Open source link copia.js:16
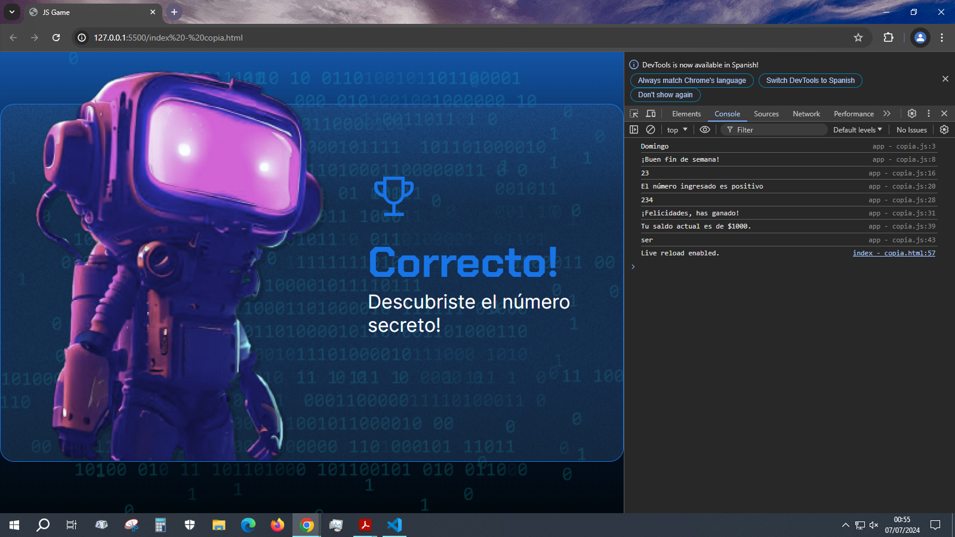The height and width of the screenshot is (537, 955). tap(902, 173)
